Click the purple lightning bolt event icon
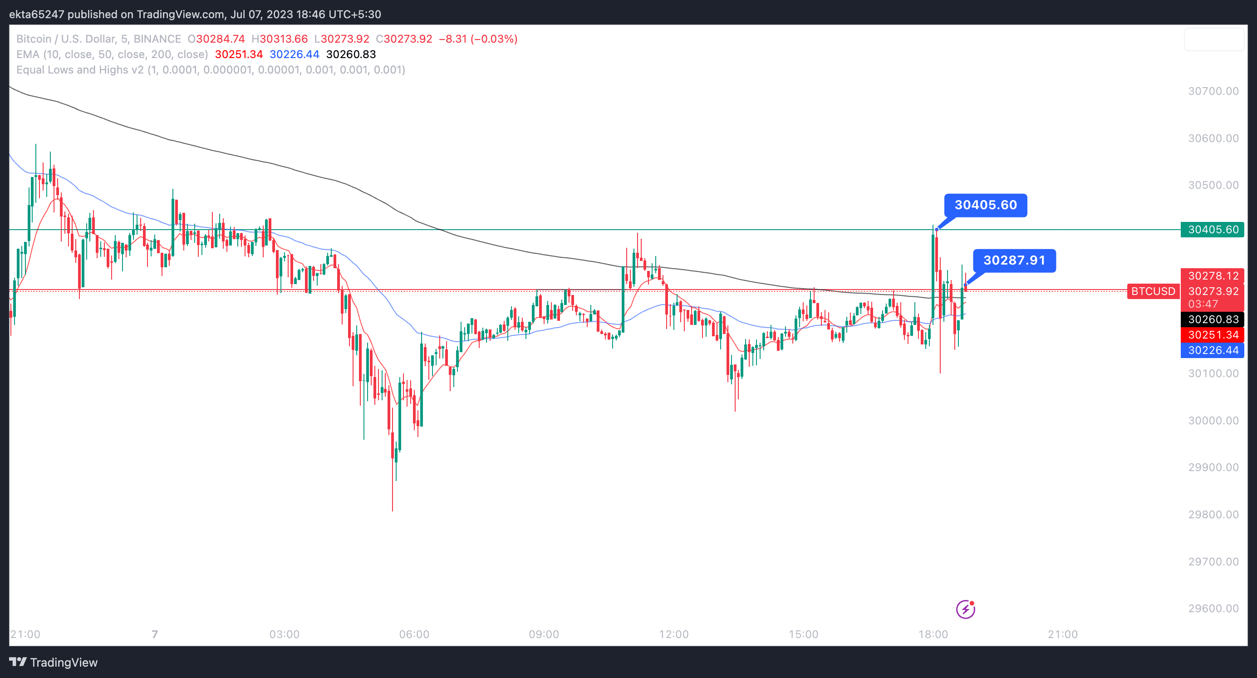1257x678 pixels. pyautogui.click(x=965, y=609)
